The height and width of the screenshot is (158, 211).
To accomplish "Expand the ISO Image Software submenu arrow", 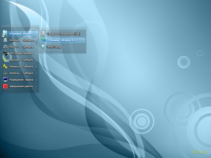I will (x=36, y=53).
